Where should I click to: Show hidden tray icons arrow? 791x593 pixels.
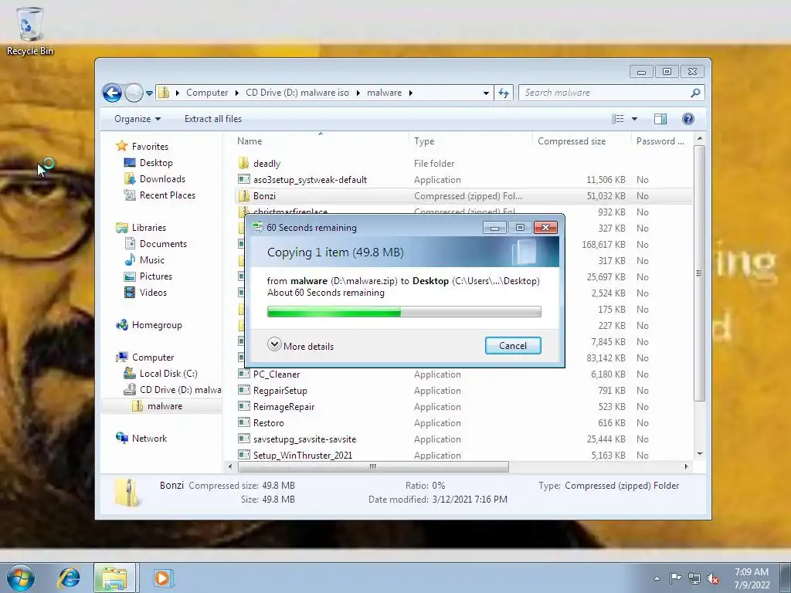click(657, 578)
